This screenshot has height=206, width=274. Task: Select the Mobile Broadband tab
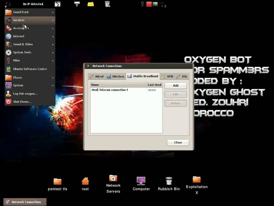coord(143,76)
